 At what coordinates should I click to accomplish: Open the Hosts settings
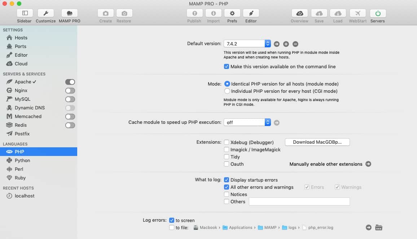[22, 38]
